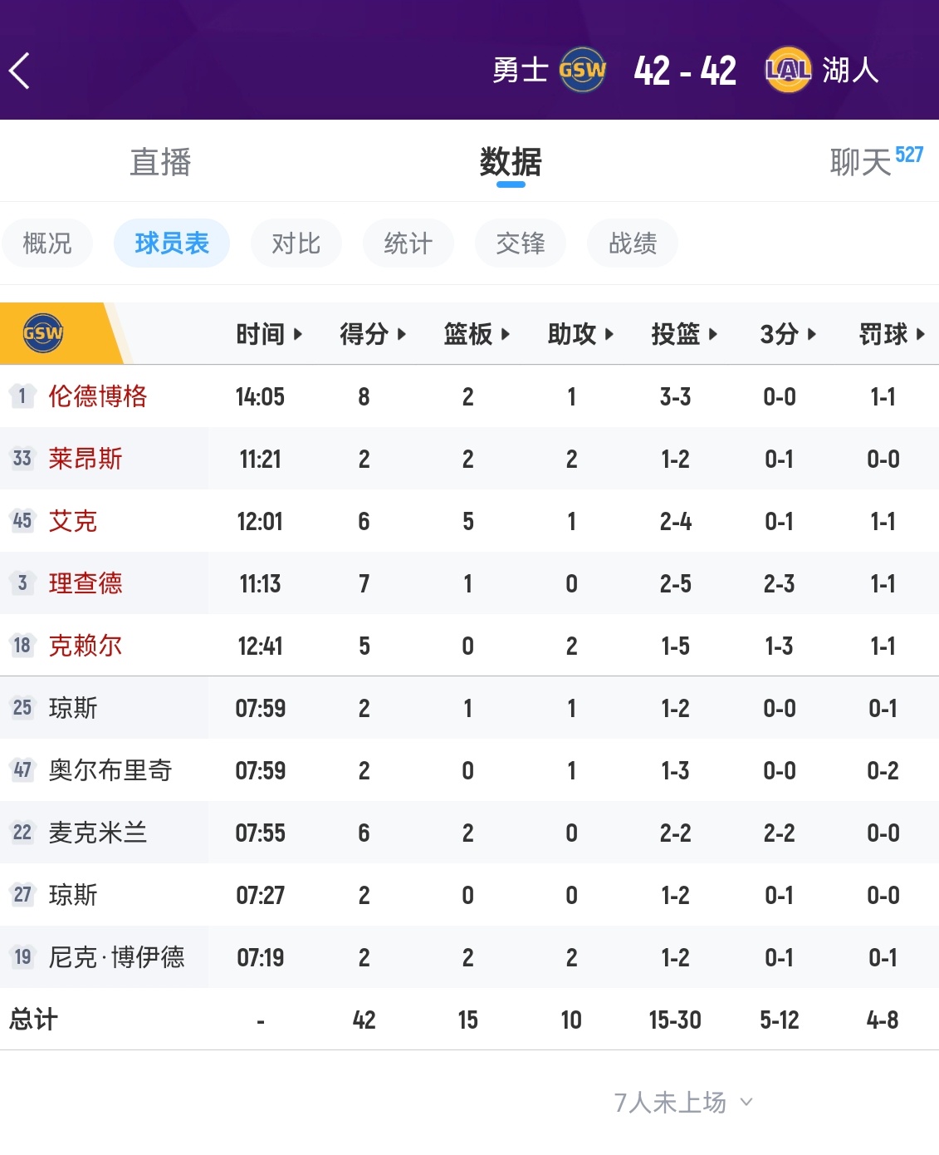Tap the 42 - 42 score
The width and height of the screenshot is (939, 1155).
click(x=685, y=71)
